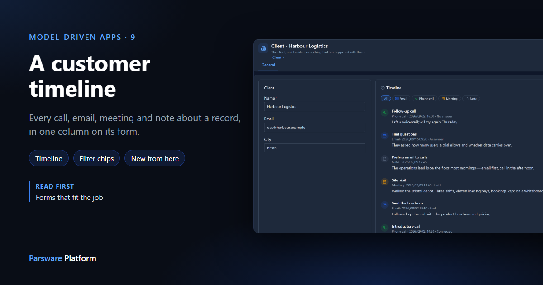
Task: Click the New from here pill
Action: click(x=155, y=158)
